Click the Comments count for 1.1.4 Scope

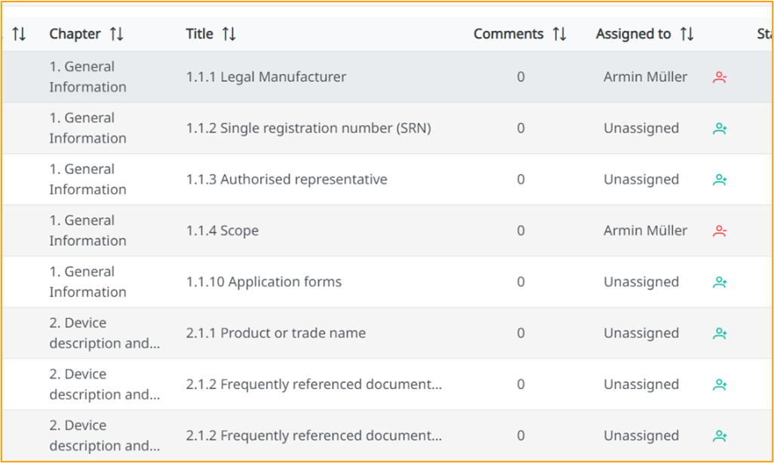point(521,231)
